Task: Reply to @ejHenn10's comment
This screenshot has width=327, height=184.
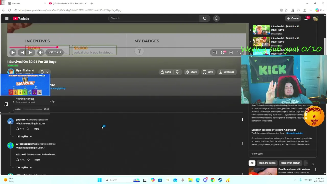Action: coord(37,129)
